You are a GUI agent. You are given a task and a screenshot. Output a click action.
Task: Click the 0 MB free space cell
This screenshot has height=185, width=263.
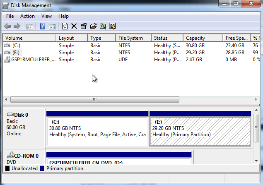(x=231, y=60)
